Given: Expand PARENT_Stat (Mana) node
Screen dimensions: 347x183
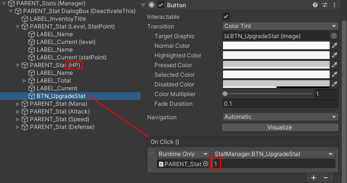Looking at the screenshot, I should click(18, 104).
